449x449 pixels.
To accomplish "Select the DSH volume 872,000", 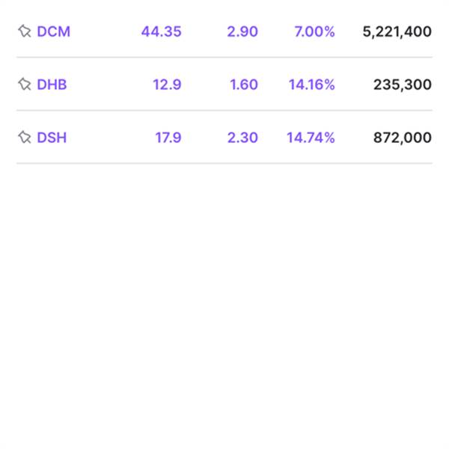I will 403,137.
